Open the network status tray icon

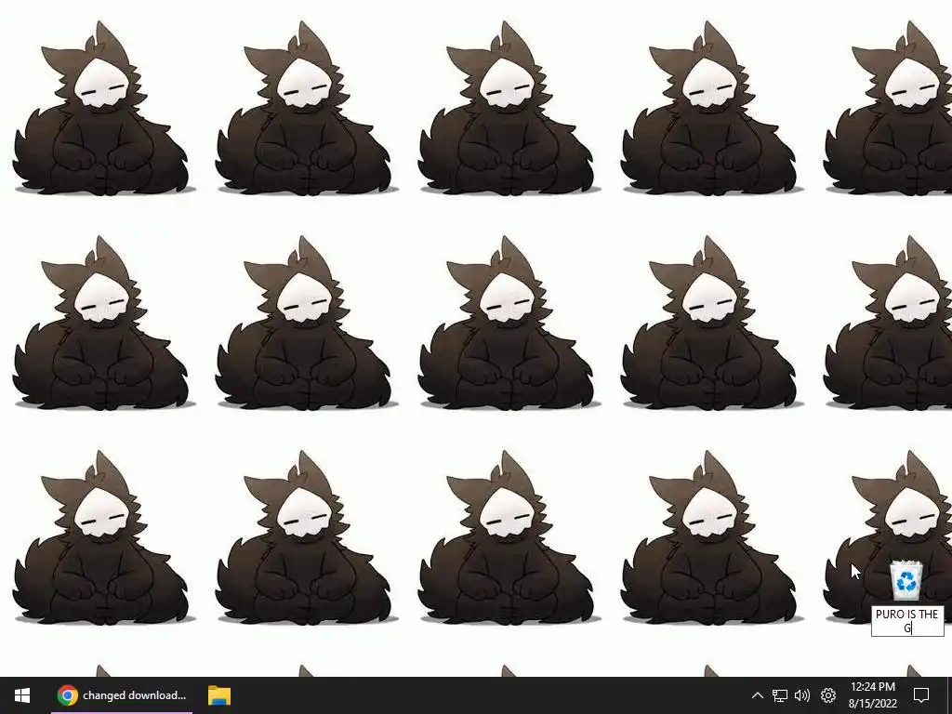click(x=780, y=695)
